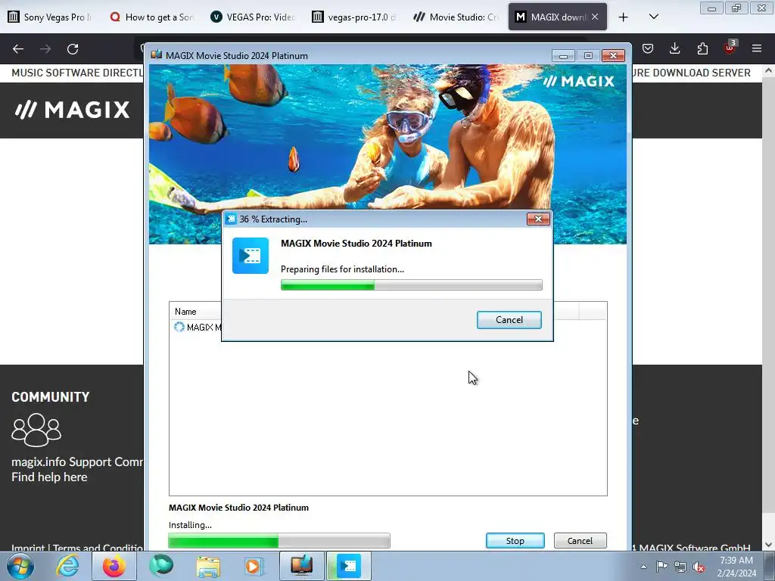Open magix.info Support Community link
The image size is (775, 581).
[77, 462]
